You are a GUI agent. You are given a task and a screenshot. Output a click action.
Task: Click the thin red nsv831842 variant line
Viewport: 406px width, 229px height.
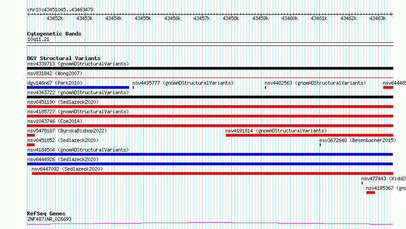tap(210, 77)
